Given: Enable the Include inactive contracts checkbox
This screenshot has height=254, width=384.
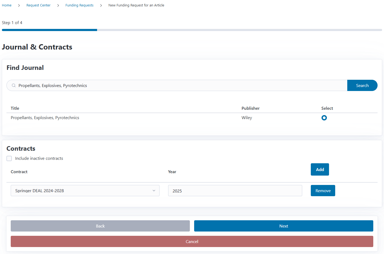Looking at the screenshot, I should [9, 158].
